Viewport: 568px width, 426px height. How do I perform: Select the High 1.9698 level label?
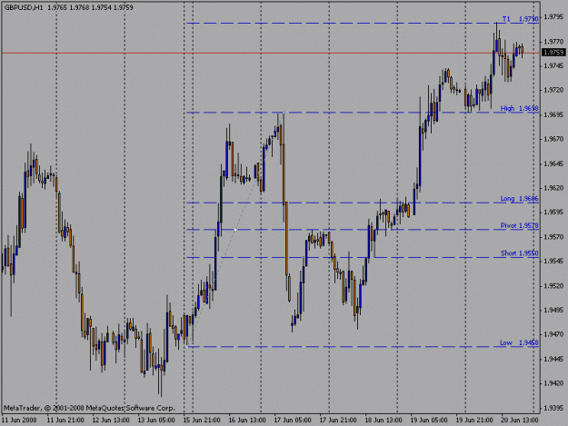[520, 108]
